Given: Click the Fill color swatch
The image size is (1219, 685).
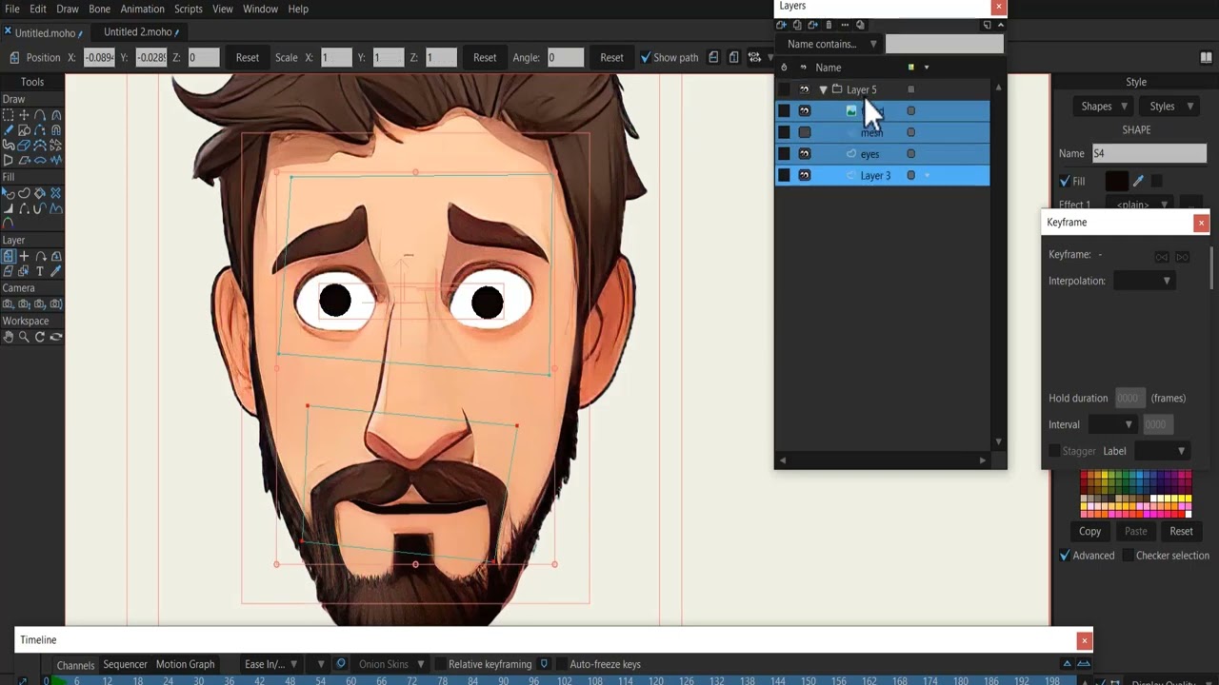Looking at the screenshot, I should coord(1117,181).
